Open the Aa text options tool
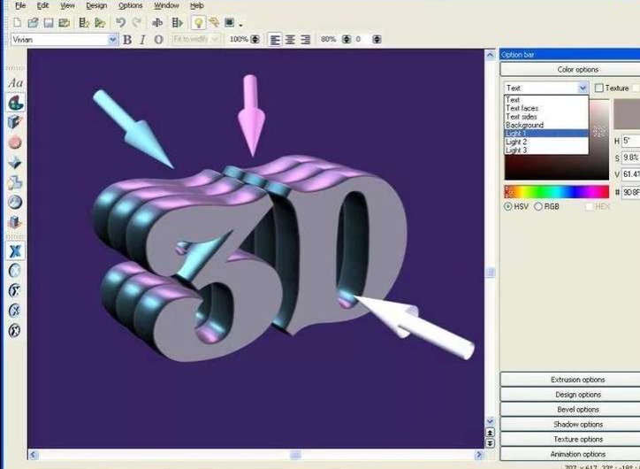640x469 pixels. 15,83
